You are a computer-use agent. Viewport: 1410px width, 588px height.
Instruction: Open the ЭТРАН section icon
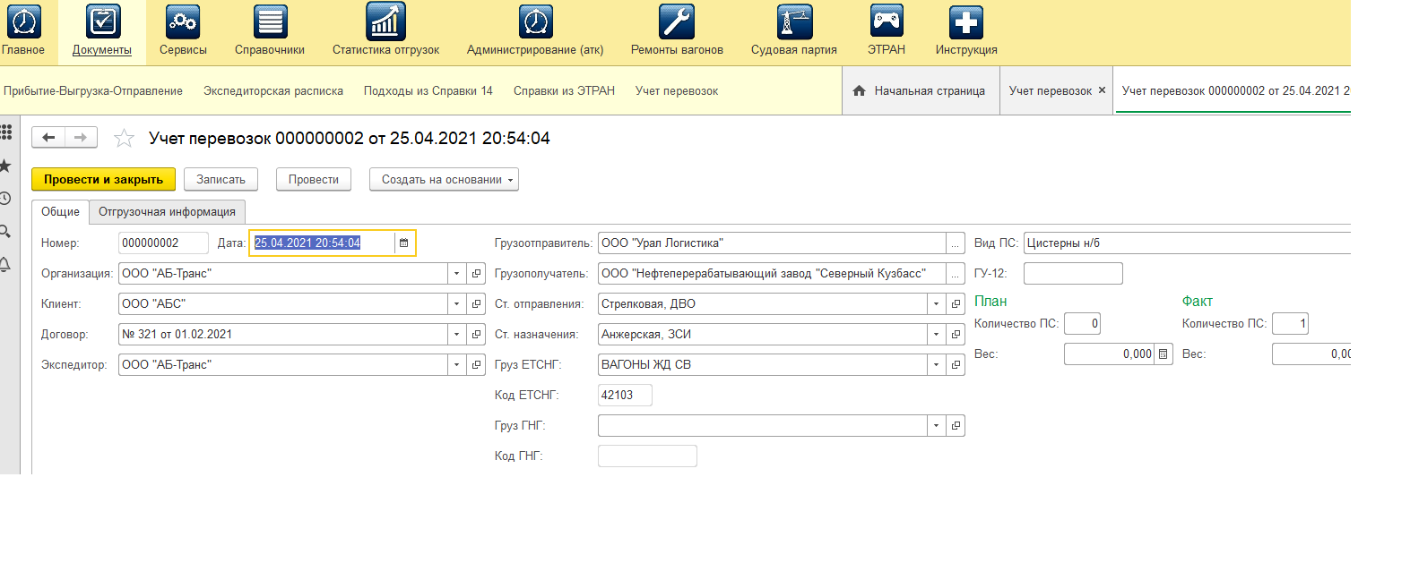pyautogui.click(x=886, y=22)
